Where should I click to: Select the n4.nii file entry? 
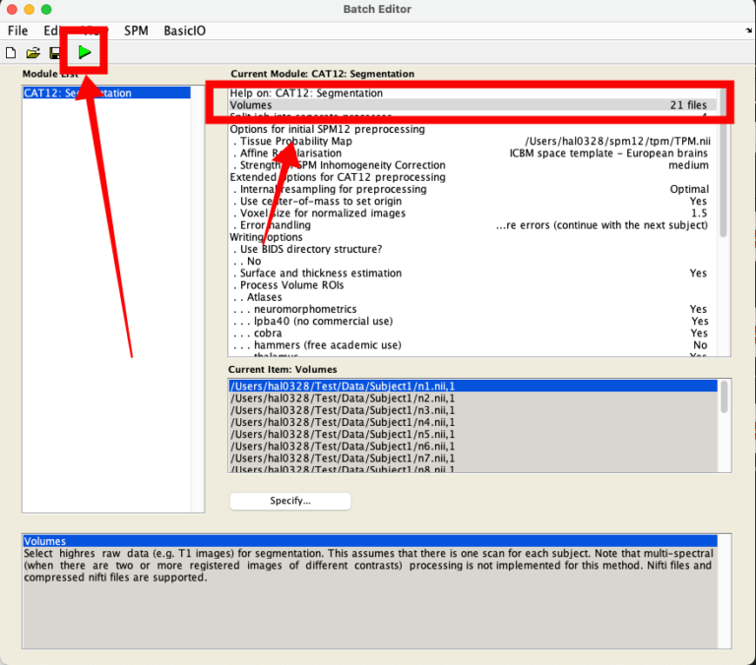(343, 422)
